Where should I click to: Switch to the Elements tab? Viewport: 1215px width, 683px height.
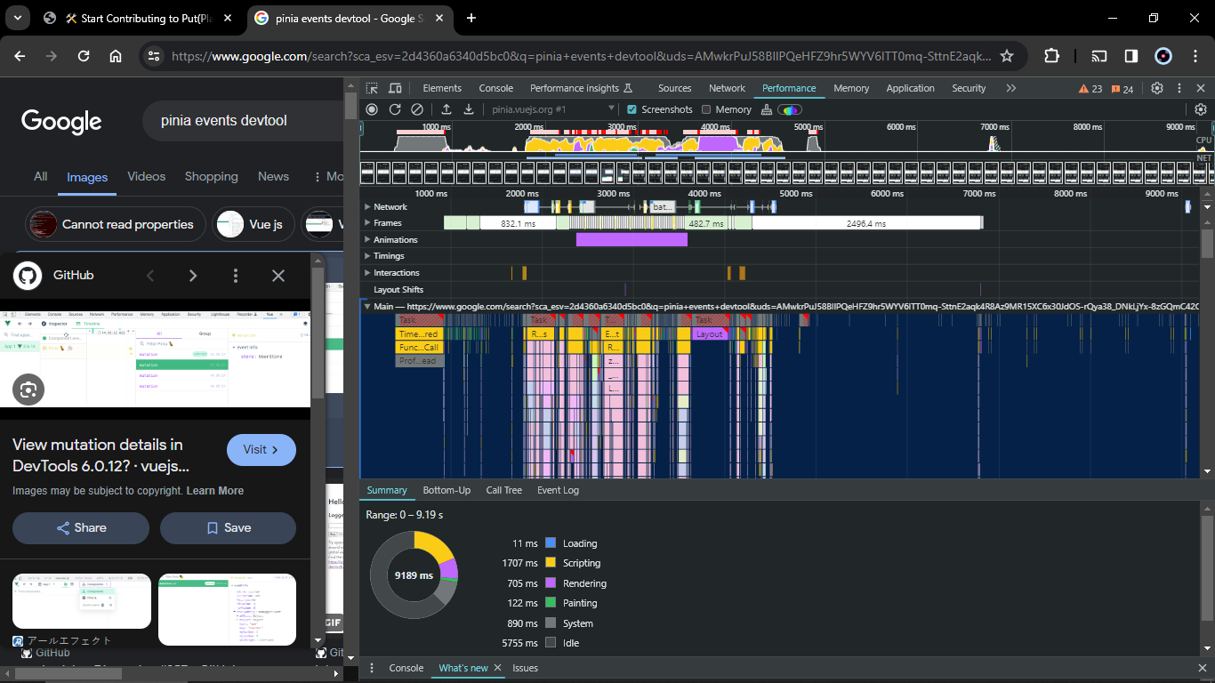(x=442, y=88)
